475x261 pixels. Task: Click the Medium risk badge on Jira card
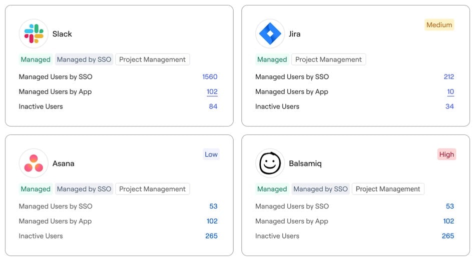439,25
